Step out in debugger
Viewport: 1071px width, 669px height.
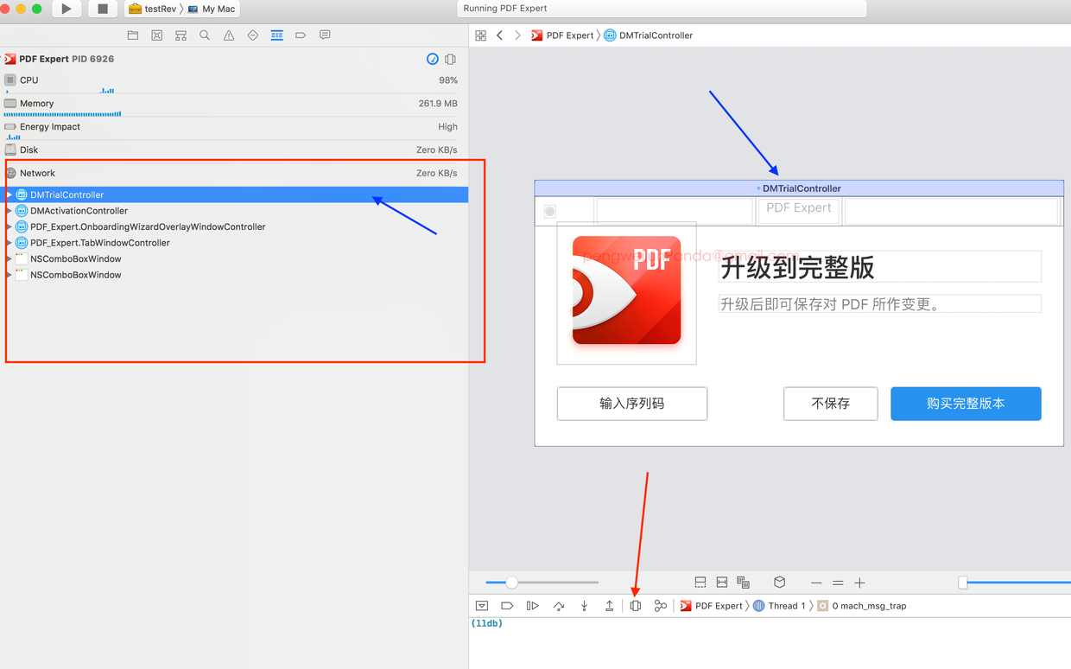(x=609, y=606)
